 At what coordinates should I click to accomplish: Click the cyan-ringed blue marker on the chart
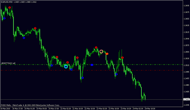coord(66,66)
